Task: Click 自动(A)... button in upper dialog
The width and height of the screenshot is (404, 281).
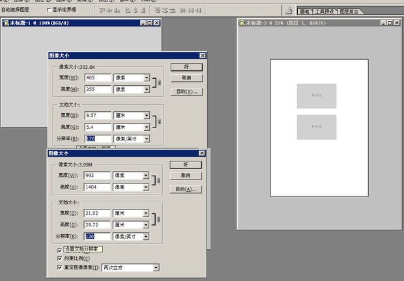Action: click(x=186, y=92)
